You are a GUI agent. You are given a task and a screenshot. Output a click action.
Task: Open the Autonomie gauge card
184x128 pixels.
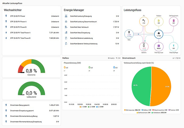click(x=31, y=67)
